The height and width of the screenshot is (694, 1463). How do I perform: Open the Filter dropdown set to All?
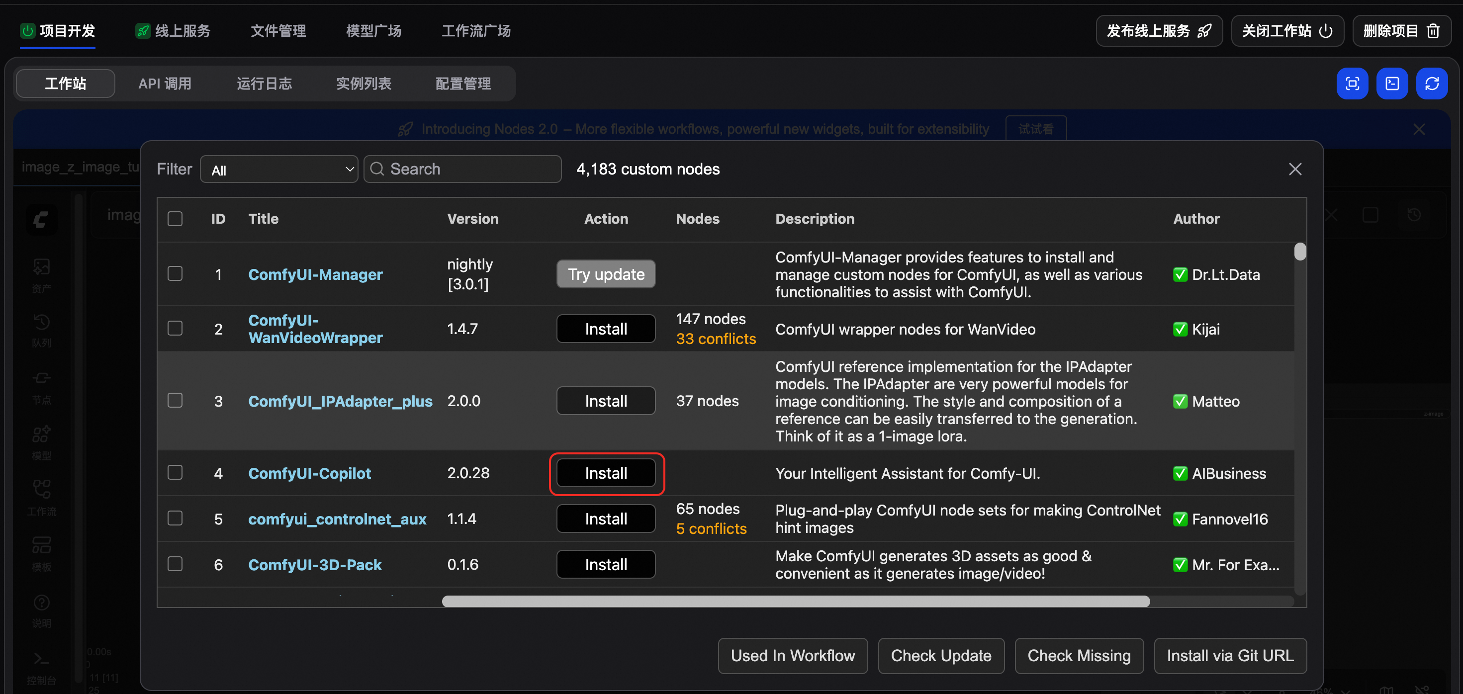279,169
